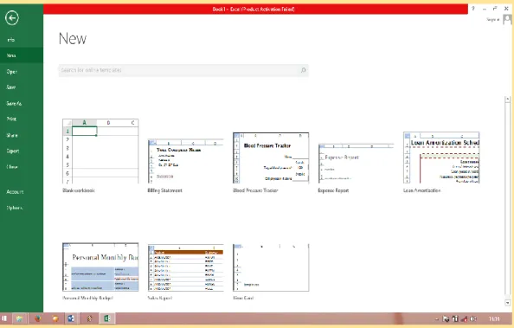Create a Blank workbook from its thumbnail
Image resolution: width=514 pixels, height=328 pixels.
100,151
